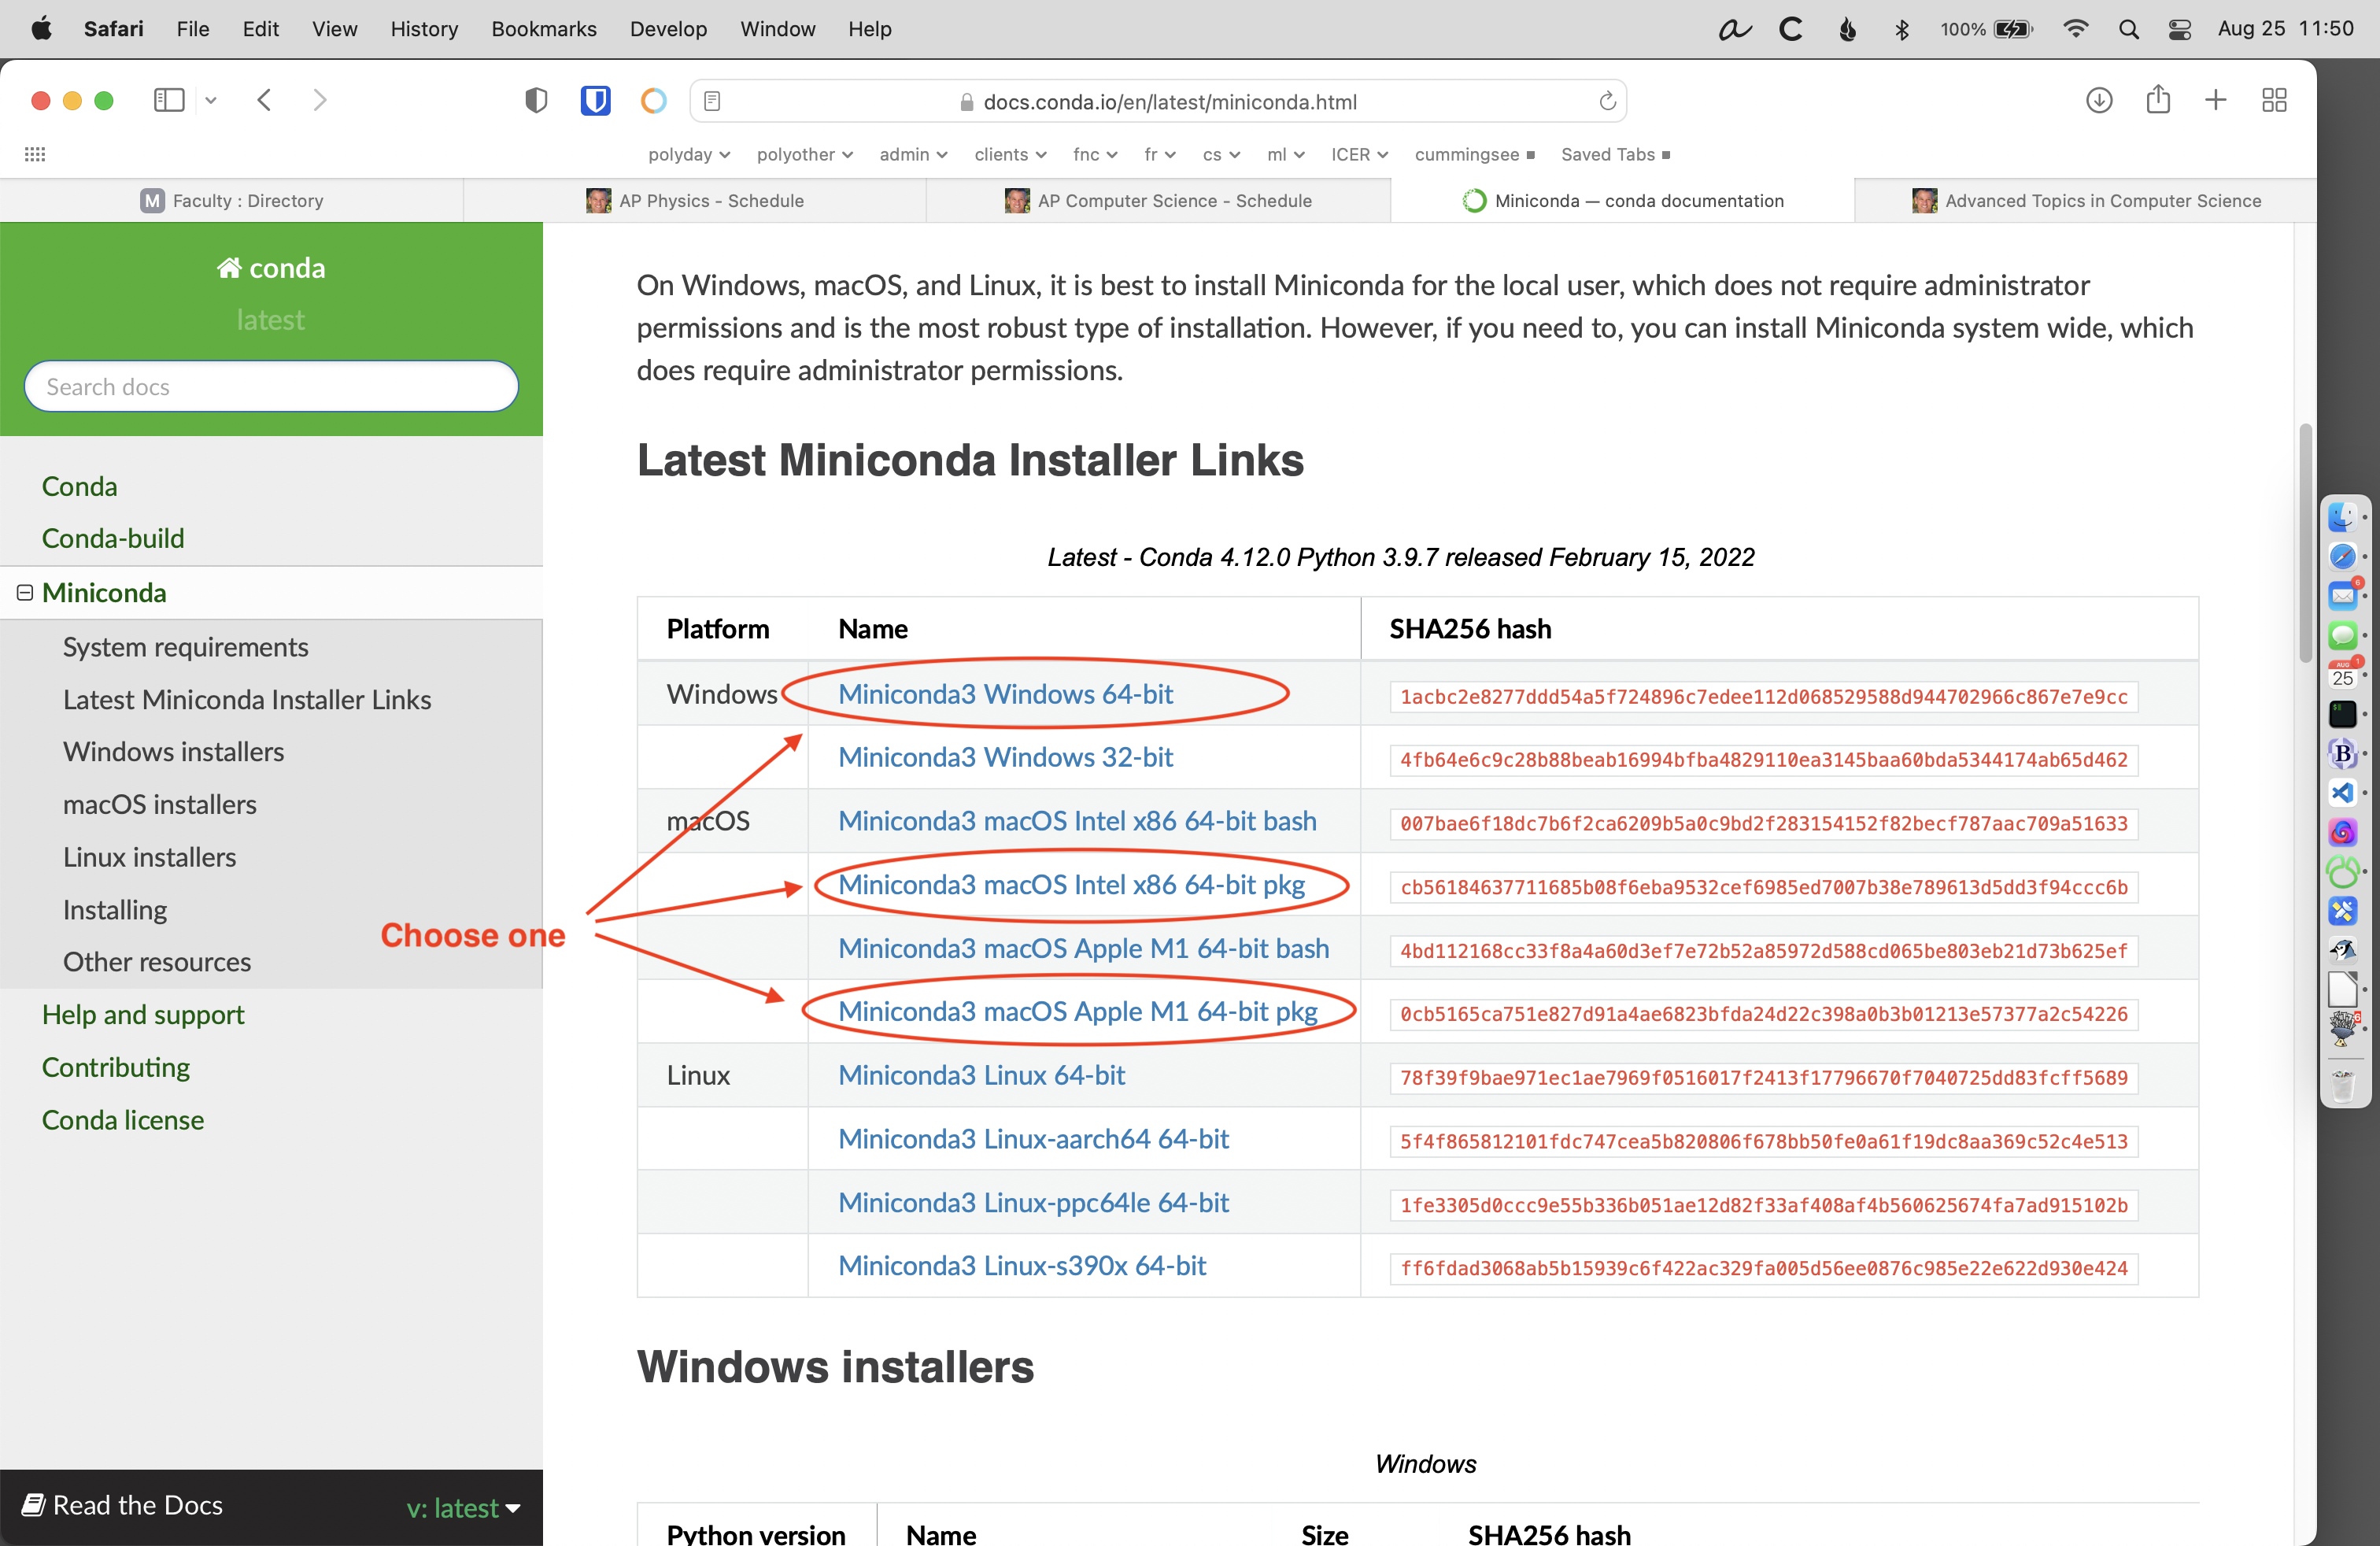Open Conda license sidebar link
This screenshot has width=2380, height=1546.
point(123,1120)
